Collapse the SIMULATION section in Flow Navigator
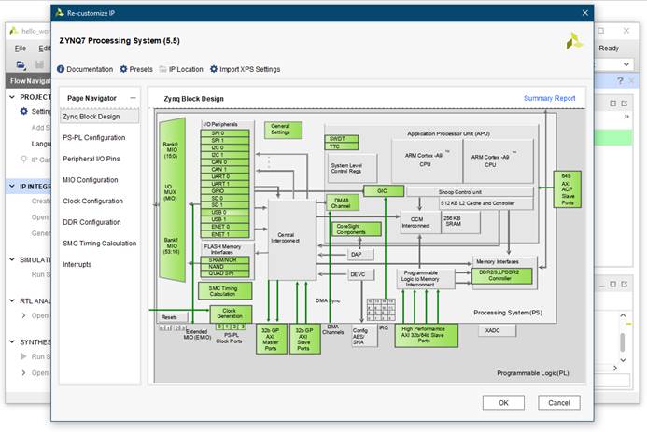The image size is (647, 432). pyautogui.click(x=12, y=259)
